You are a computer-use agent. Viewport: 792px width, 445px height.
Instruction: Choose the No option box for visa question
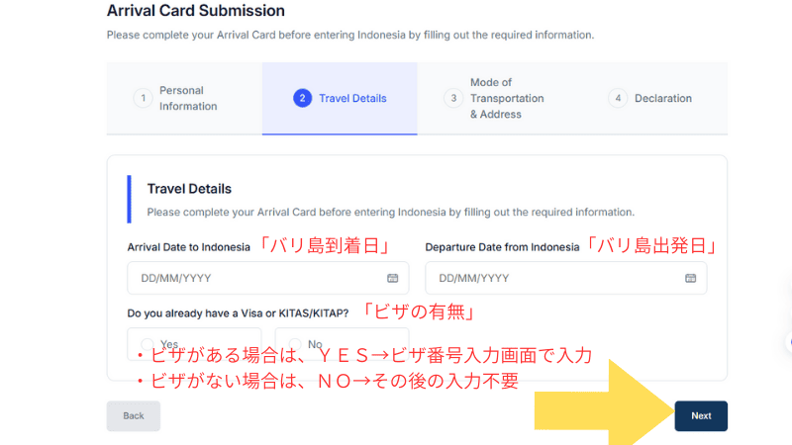342,344
